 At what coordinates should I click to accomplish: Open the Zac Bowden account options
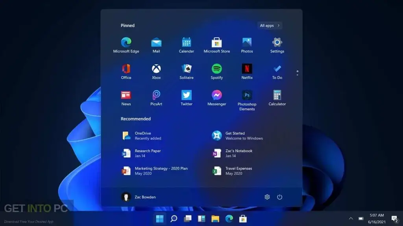point(138,197)
